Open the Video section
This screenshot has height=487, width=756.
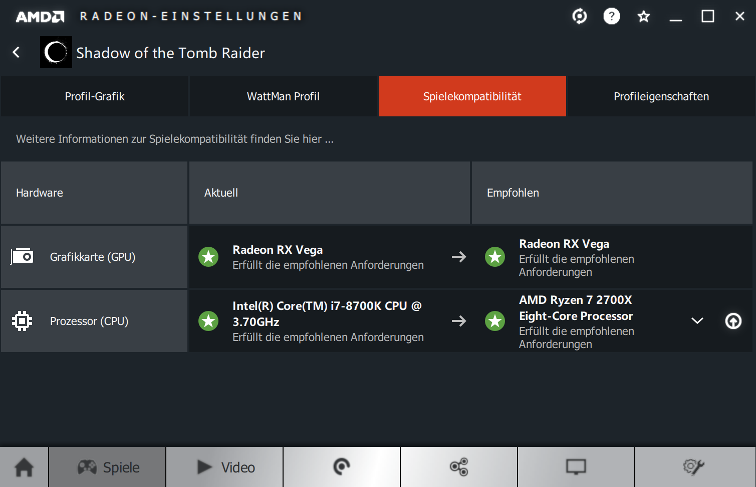tap(224, 467)
